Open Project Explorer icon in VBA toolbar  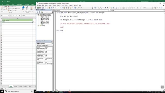coord(67,8)
